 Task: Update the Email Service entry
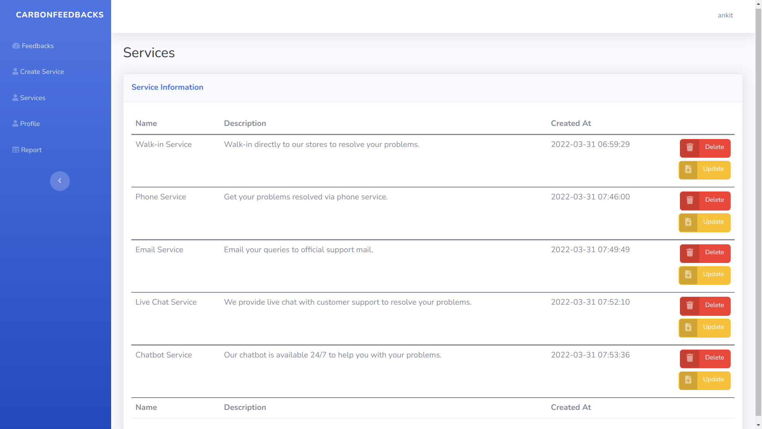713,274
